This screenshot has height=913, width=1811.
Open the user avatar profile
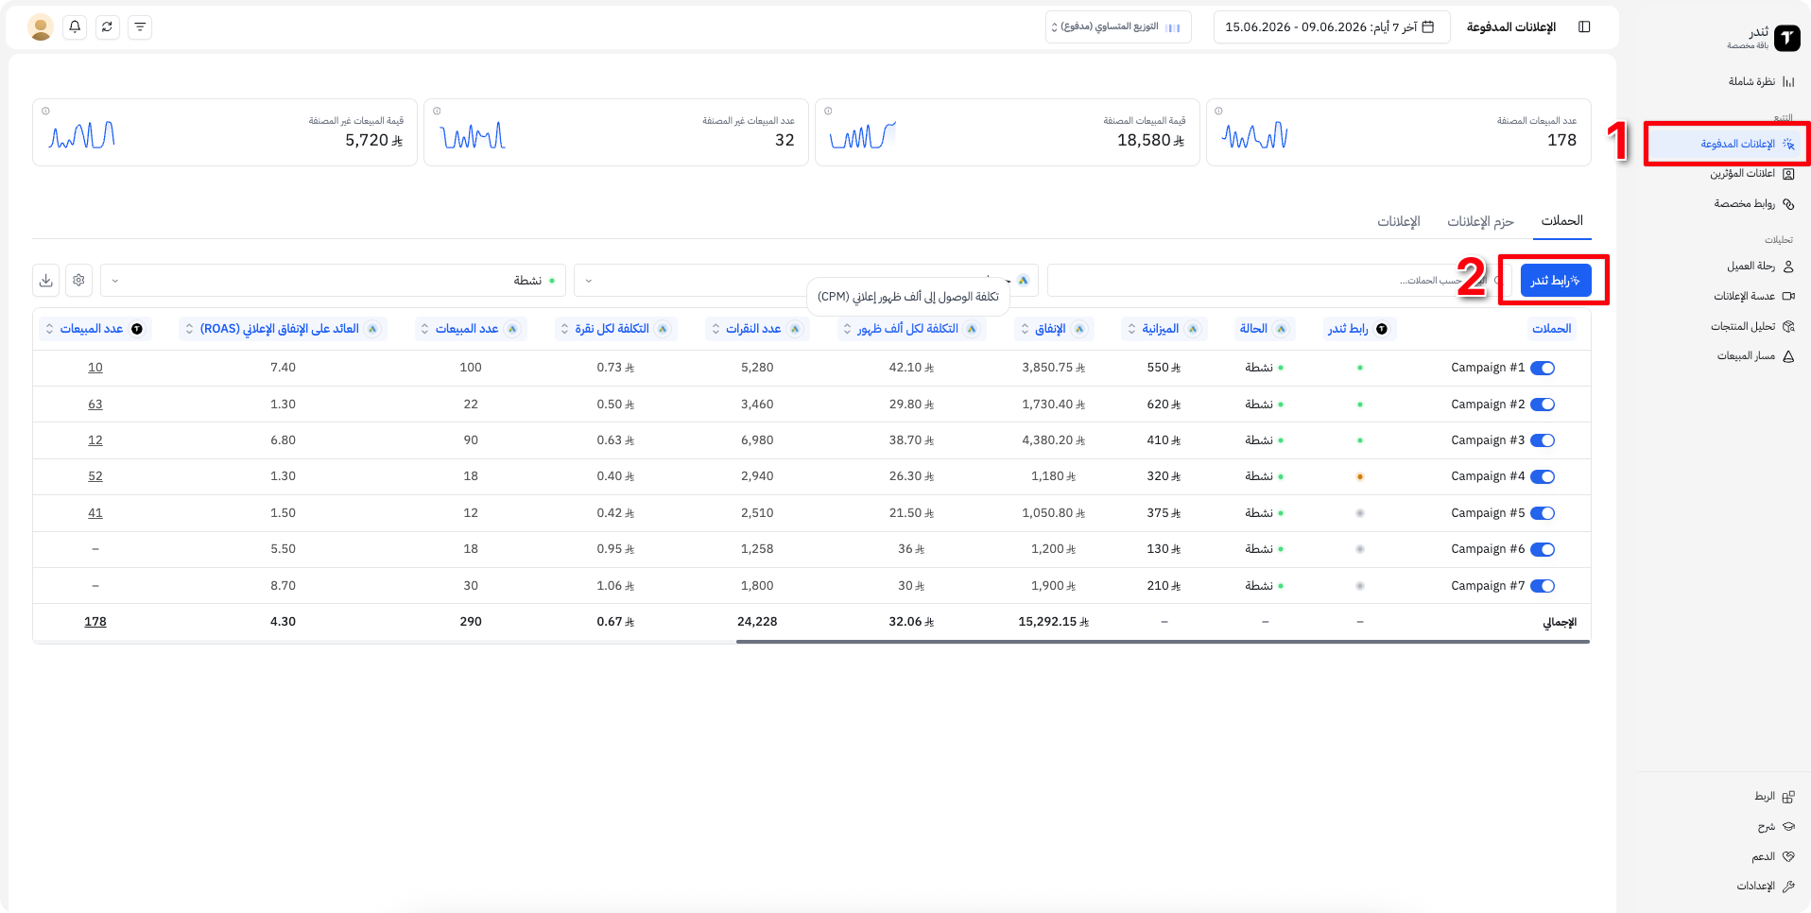[41, 27]
